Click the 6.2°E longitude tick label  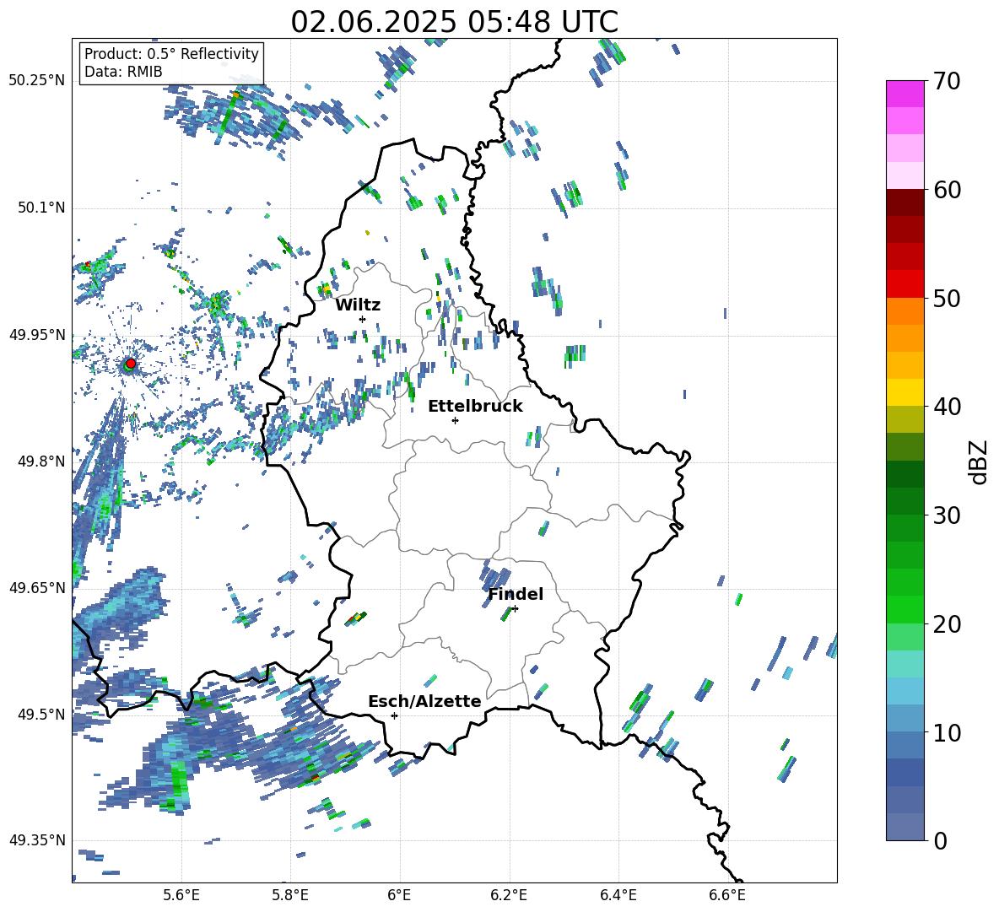click(x=509, y=895)
